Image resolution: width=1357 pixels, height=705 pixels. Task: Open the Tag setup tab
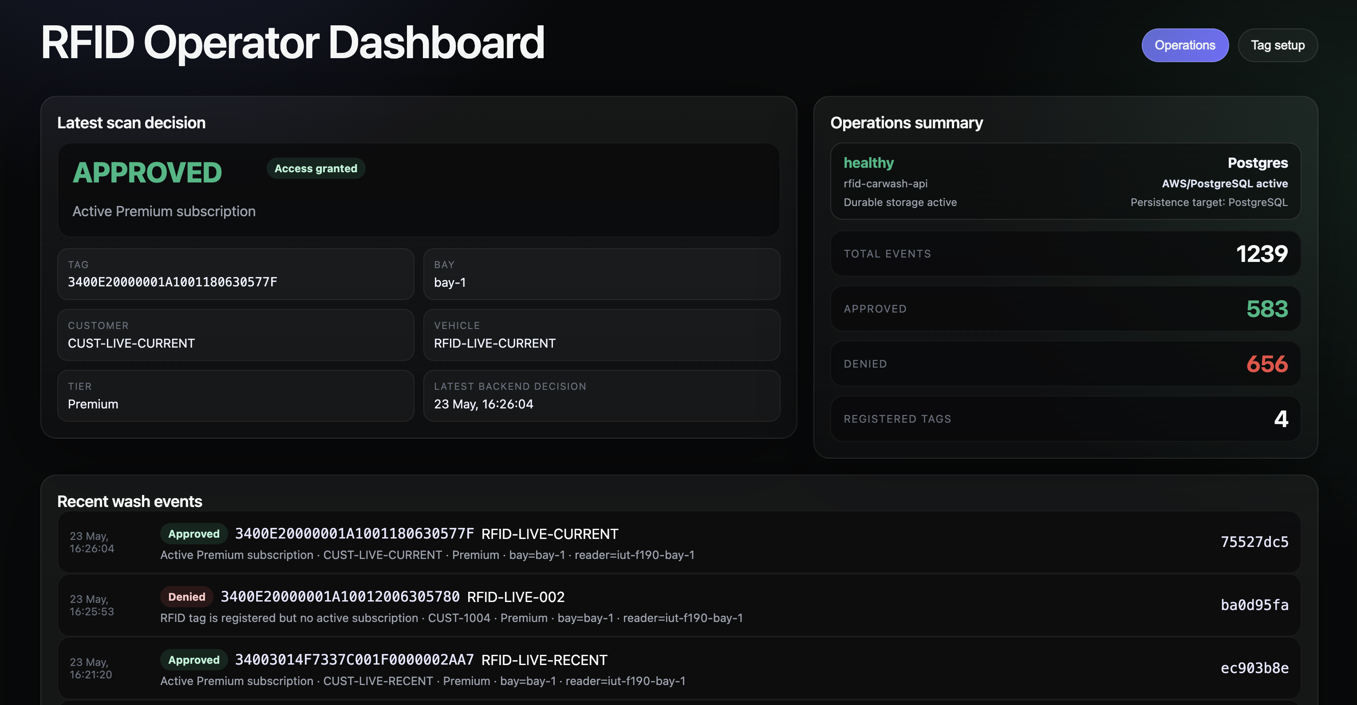[x=1278, y=45]
